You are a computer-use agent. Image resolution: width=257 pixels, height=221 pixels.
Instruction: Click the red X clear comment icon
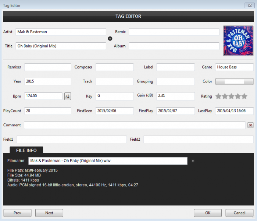point(250,125)
